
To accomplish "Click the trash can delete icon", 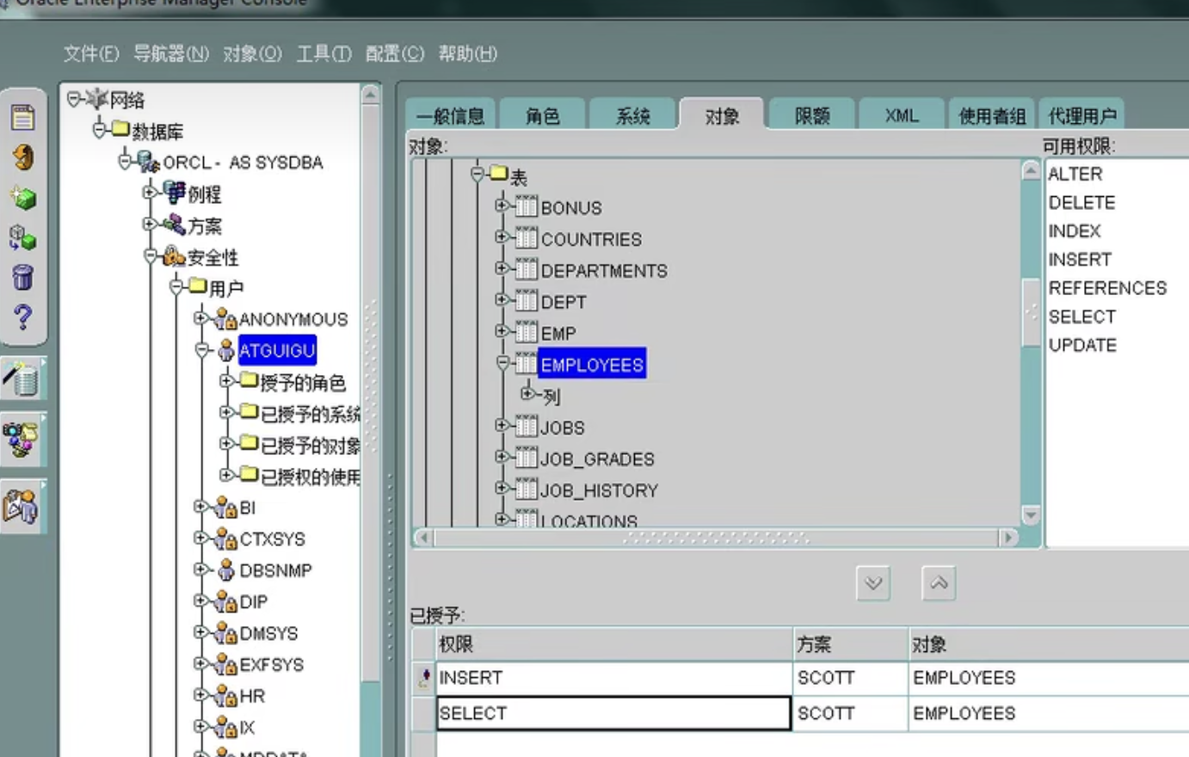I will click(x=23, y=277).
